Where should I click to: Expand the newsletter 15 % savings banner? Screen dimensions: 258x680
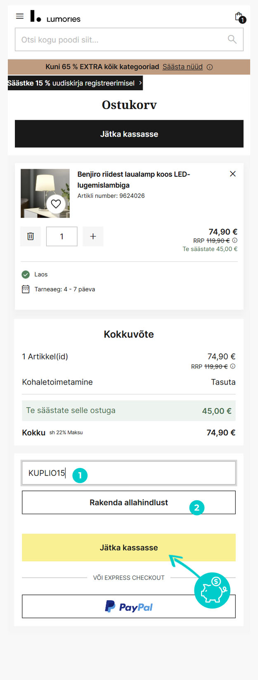[x=75, y=83]
